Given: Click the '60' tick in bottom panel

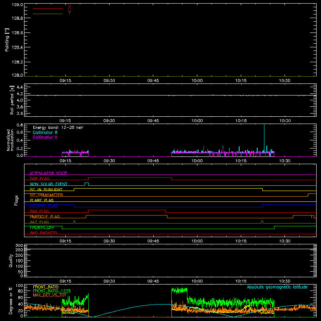Looking at the screenshot, I should [20, 298].
